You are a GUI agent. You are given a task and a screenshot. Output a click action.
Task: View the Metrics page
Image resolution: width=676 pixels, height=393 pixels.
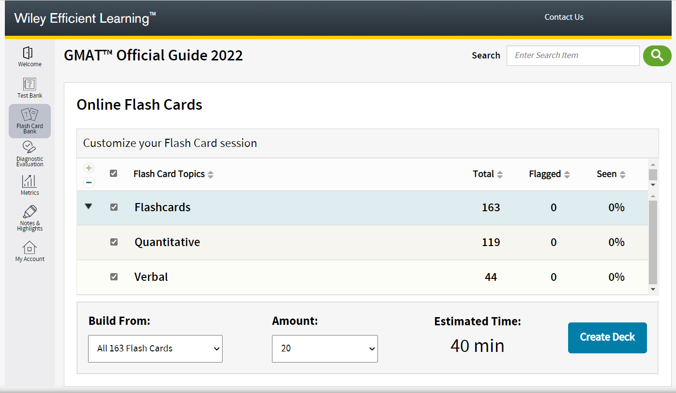tap(29, 185)
